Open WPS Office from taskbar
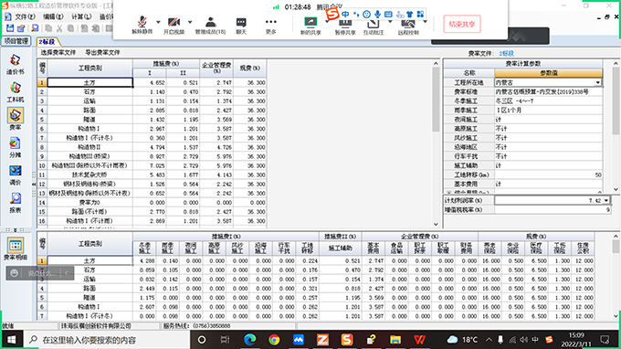The width and height of the screenshot is (621, 349). tap(419, 340)
